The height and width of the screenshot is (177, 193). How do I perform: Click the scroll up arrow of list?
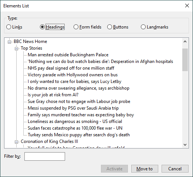(185, 41)
